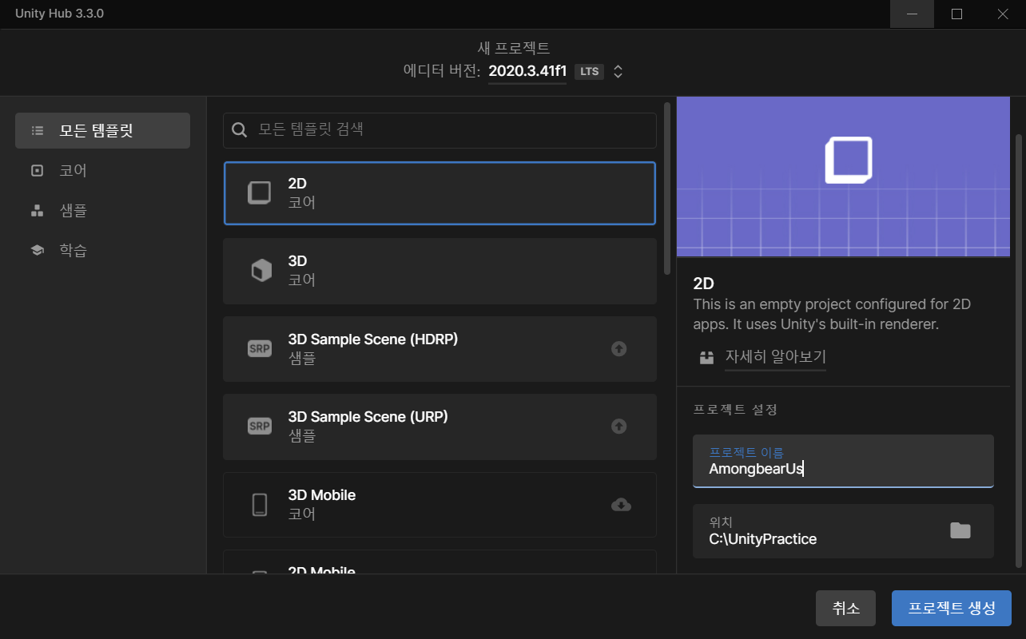Click the template list scrollbar
The height and width of the screenshot is (639, 1026).
tap(667, 188)
